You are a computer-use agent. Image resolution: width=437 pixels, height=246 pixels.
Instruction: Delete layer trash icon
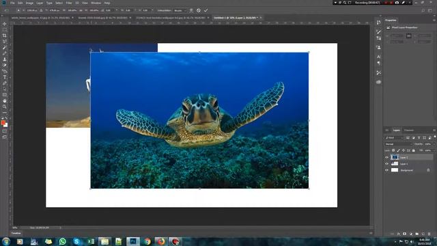(x=429, y=234)
